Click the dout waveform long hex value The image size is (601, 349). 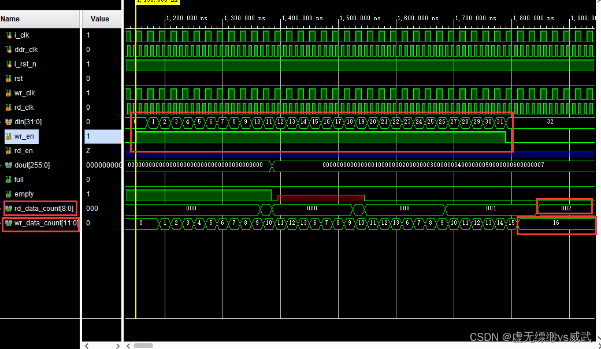433,165
